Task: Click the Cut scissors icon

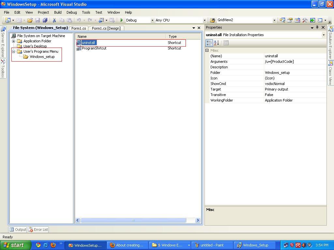Action: click(54, 20)
